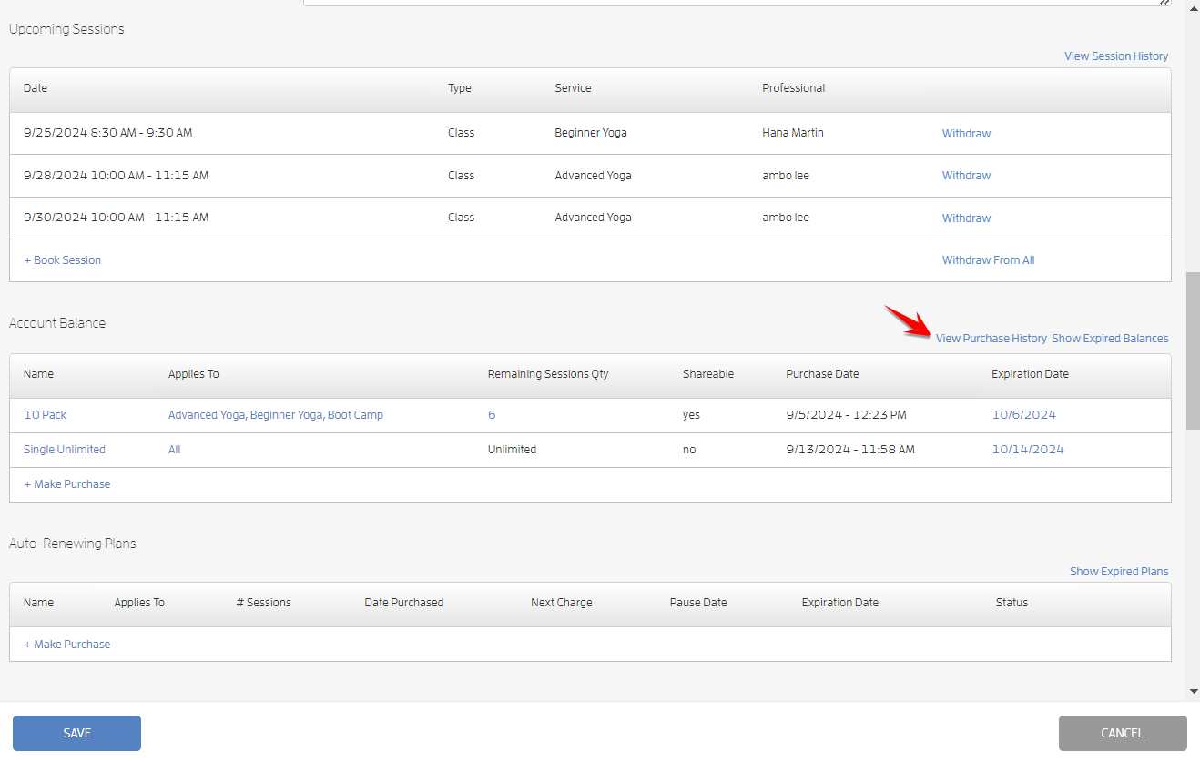Withdraw from the 9/28/2024 Advanced Yoga class
The width and height of the screenshot is (1200, 762).
click(966, 176)
